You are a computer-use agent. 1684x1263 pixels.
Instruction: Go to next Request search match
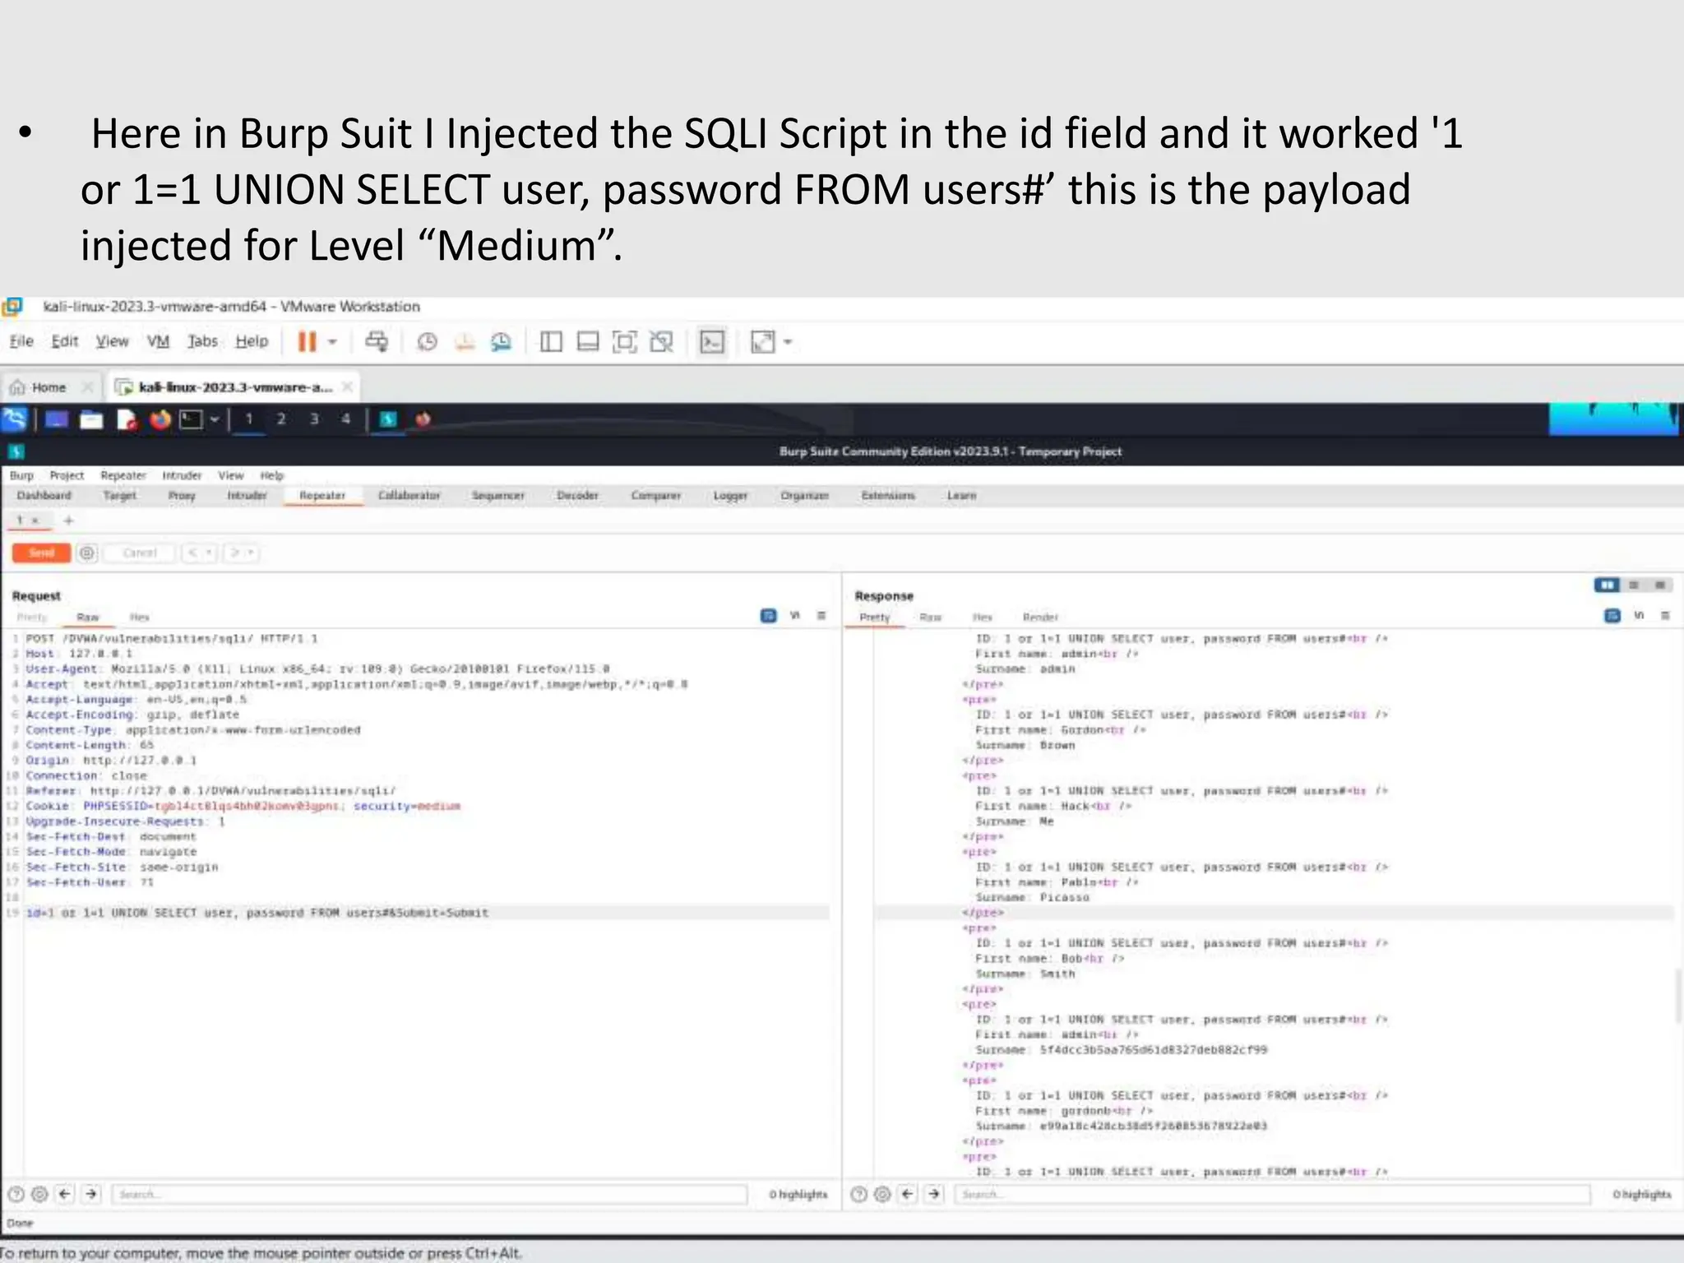pyautogui.click(x=91, y=1194)
